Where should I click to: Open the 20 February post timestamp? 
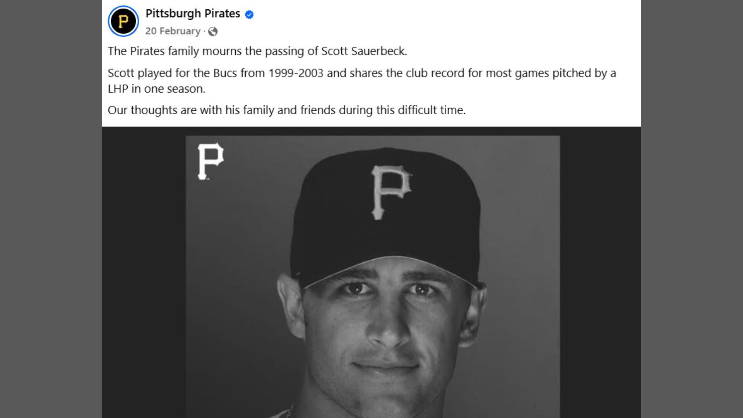(173, 31)
